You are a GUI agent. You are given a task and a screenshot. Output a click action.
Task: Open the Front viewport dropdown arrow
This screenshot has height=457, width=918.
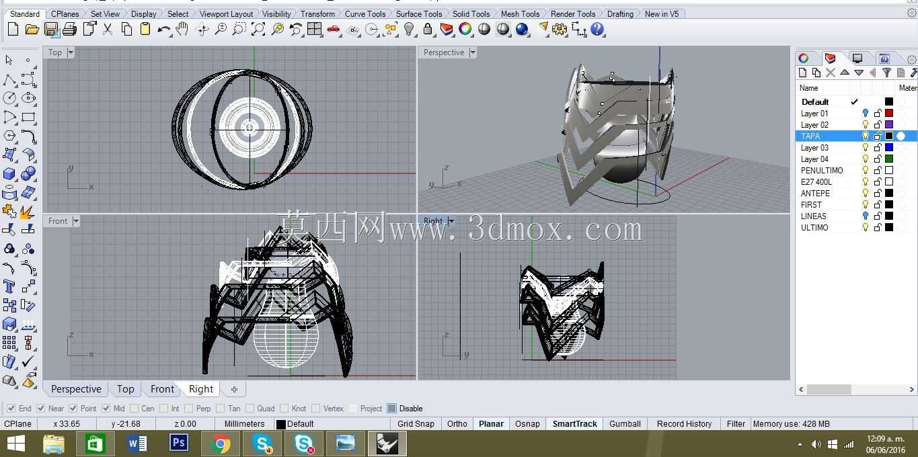pyautogui.click(x=76, y=221)
